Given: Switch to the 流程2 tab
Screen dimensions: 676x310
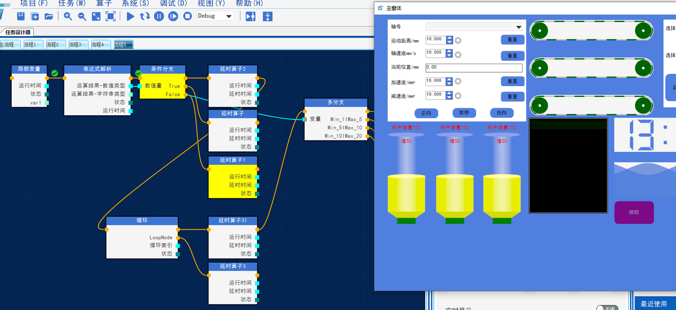Looking at the screenshot, I should 55,44.
